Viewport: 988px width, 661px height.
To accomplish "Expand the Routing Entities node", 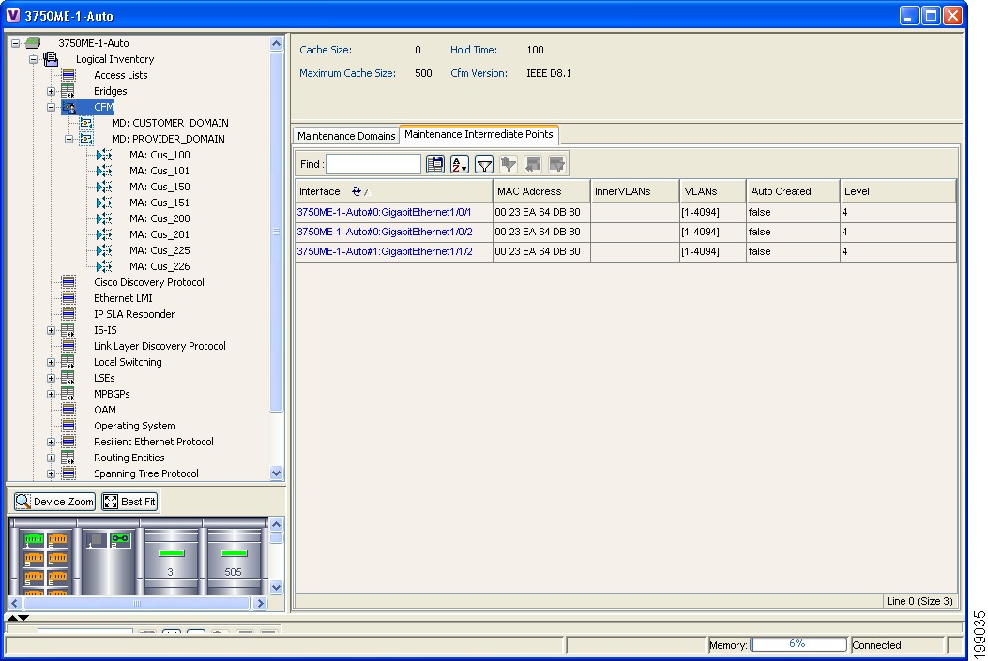I will pyautogui.click(x=51, y=458).
